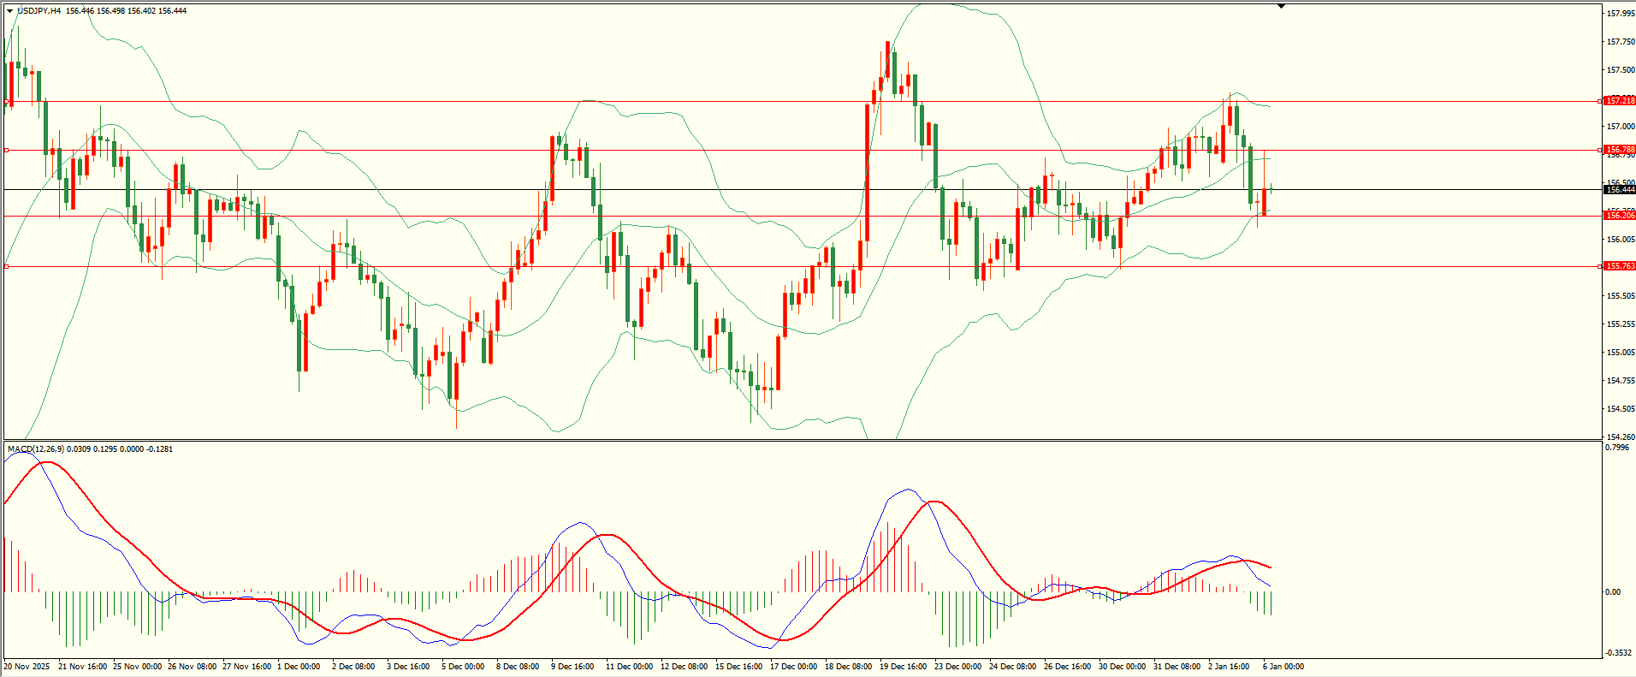Click the 0.7996 label on the MACD scale

click(x=1617, y=448)
